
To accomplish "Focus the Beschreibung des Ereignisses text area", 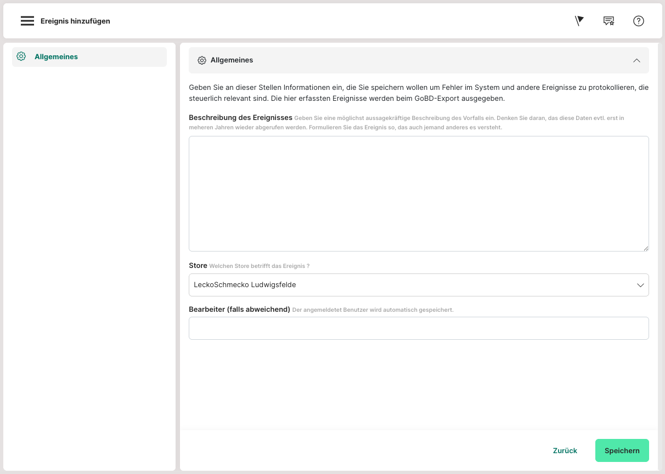I will [418, 193].
